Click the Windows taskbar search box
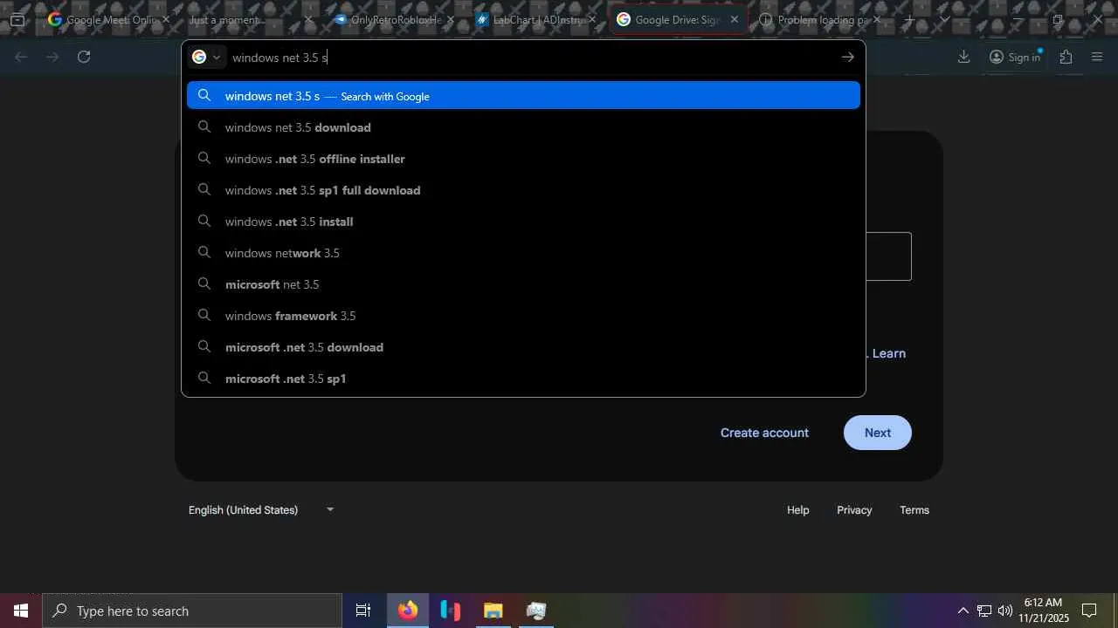Viewport: 1118px width, 628px height. coord(192,611)
